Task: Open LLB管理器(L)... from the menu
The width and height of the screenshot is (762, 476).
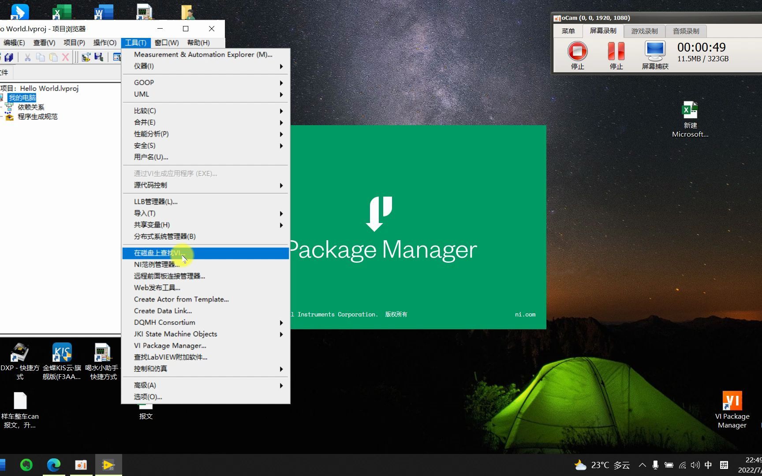Action: click(x=205, y=202)
